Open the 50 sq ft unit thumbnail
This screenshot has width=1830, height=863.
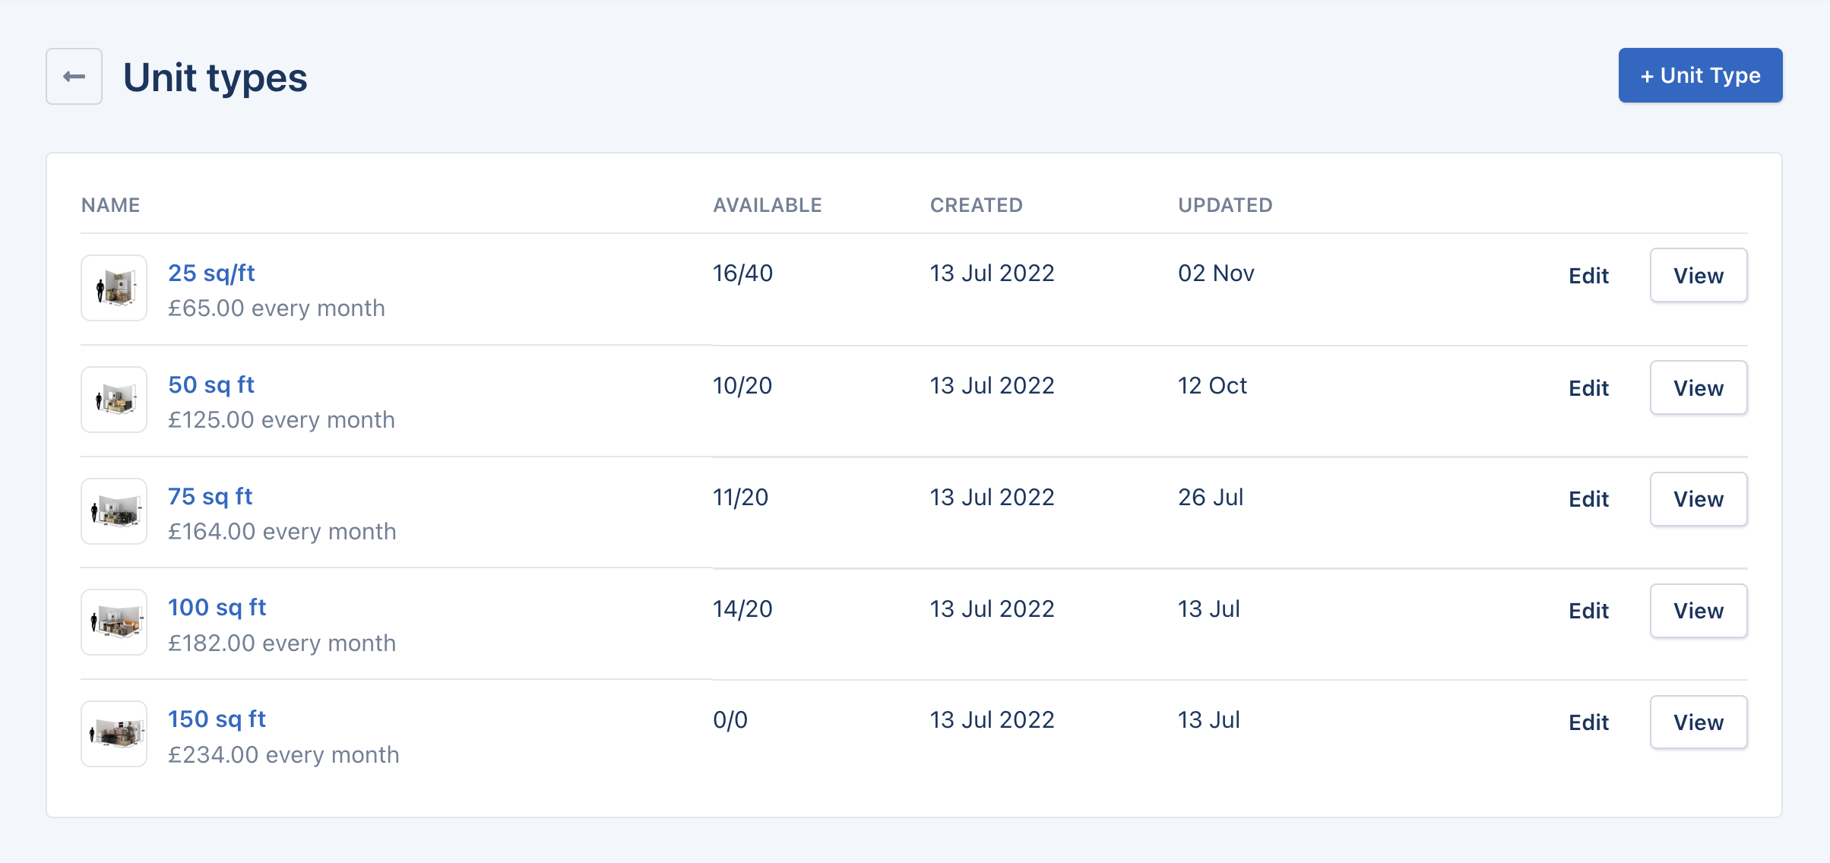pyautogui.click(x=114, y=400)
